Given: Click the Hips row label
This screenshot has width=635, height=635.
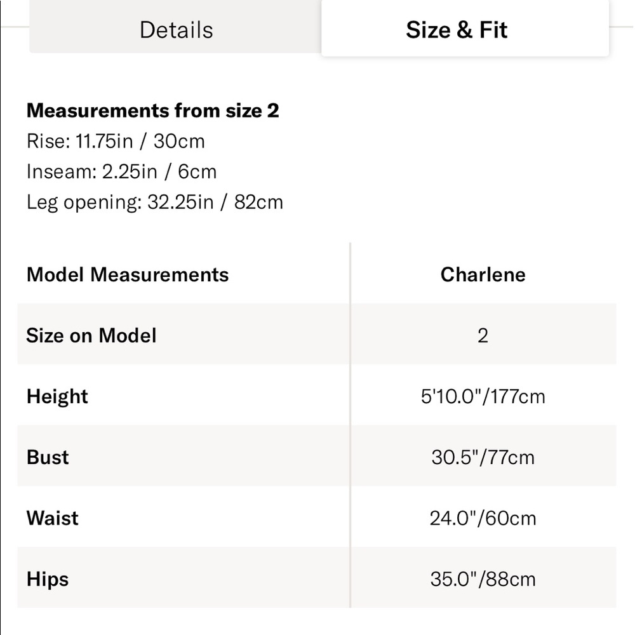Looking at the screenshot, I should [48, 579].
